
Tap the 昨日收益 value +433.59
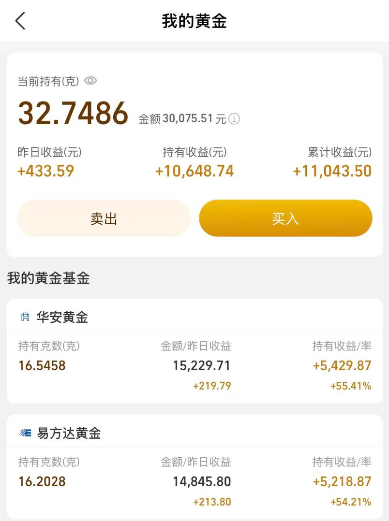click(x=46, y=171)
